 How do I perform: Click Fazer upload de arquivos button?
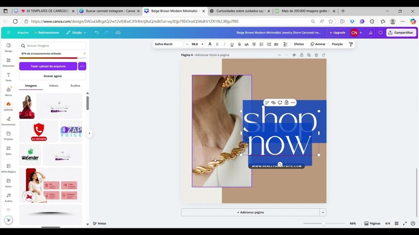pos(48,66)
